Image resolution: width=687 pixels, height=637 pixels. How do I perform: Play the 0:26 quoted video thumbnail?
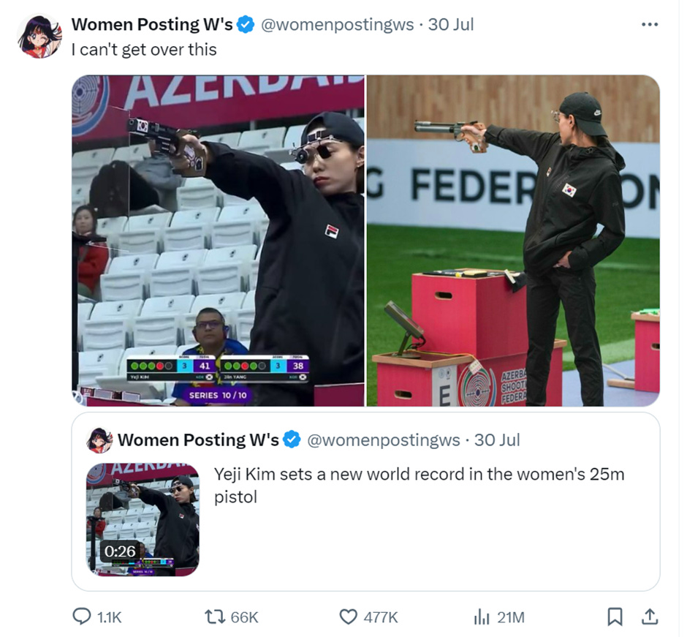(143, 519)
